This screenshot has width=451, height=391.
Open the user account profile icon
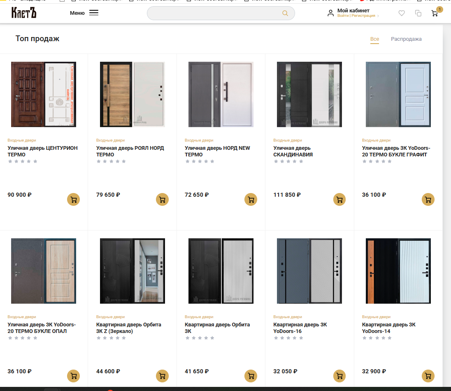[x=330, y=13]
